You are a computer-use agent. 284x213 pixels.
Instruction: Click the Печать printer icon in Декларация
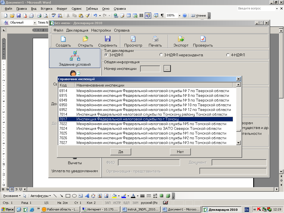click(155, 39)
